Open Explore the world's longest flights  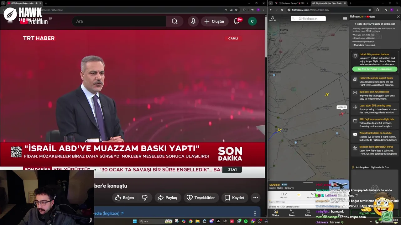375,82
